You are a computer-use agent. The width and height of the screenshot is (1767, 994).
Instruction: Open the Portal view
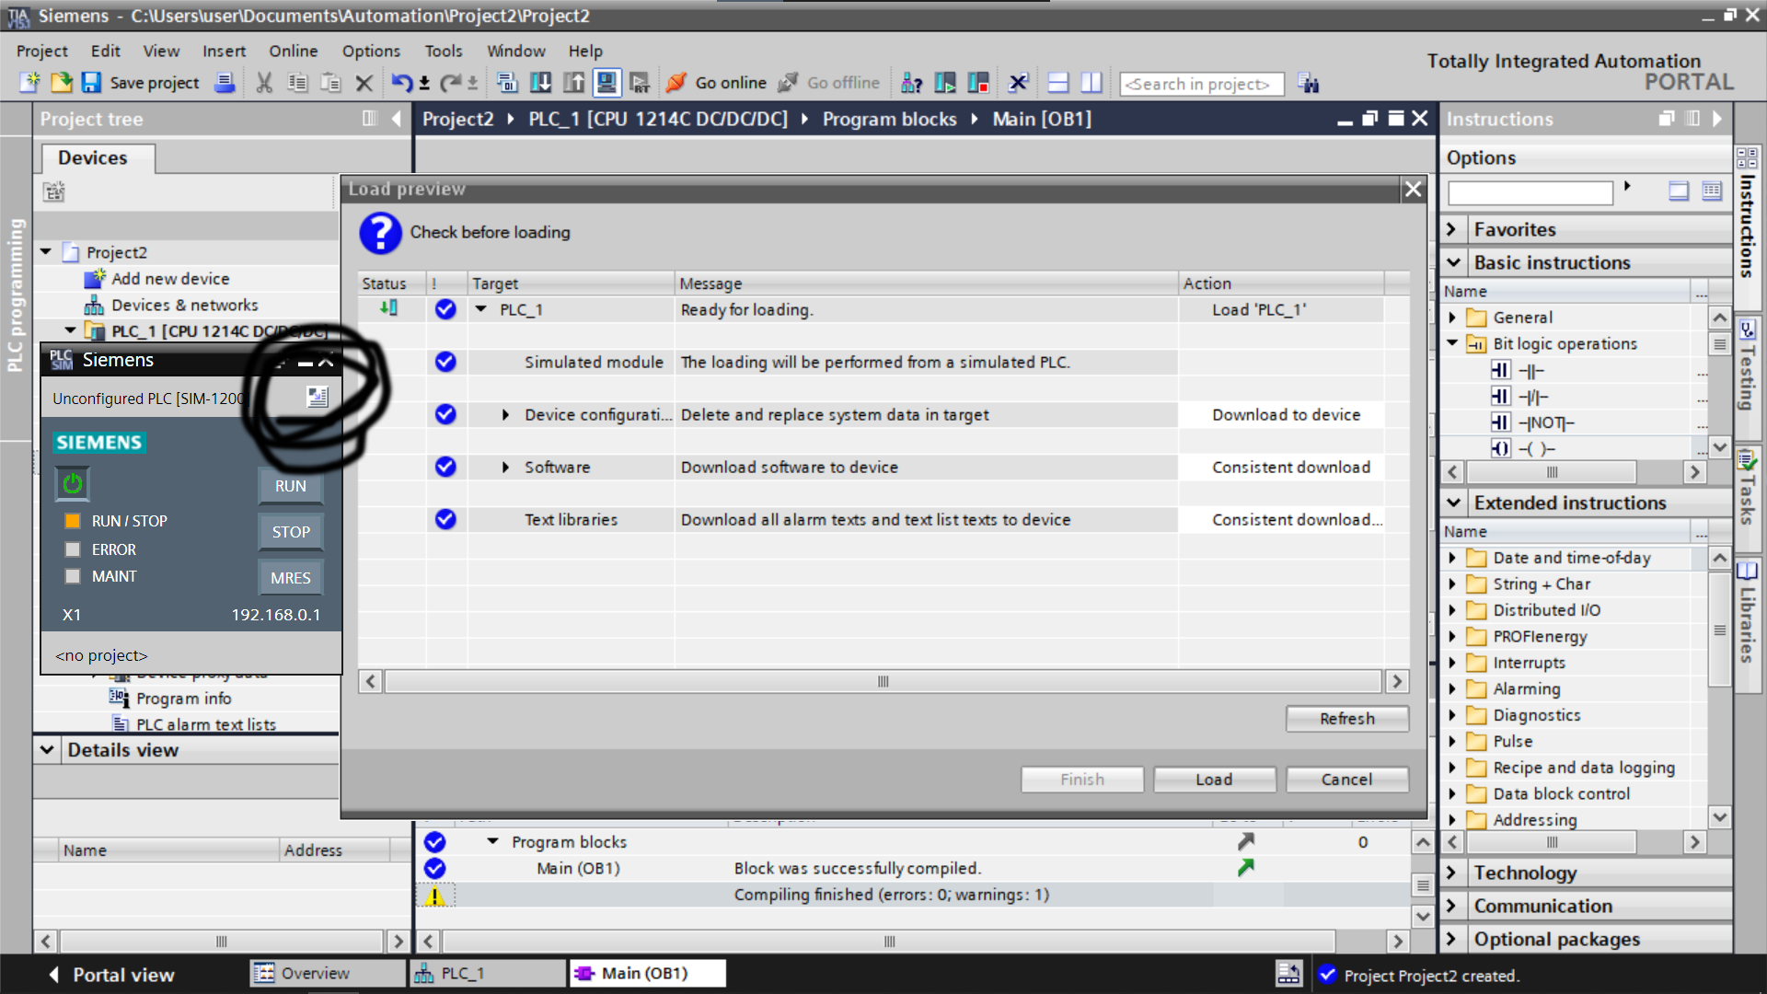pyautogui.click(x=112, y=975)
